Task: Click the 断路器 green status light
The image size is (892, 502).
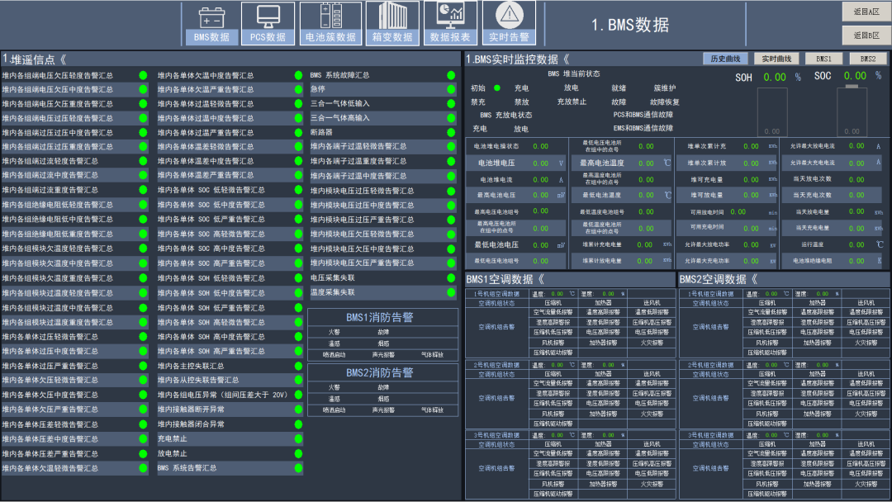Action: point(451,132)
